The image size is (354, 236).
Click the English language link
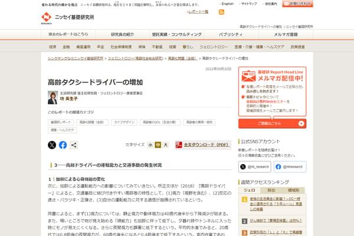227,4
